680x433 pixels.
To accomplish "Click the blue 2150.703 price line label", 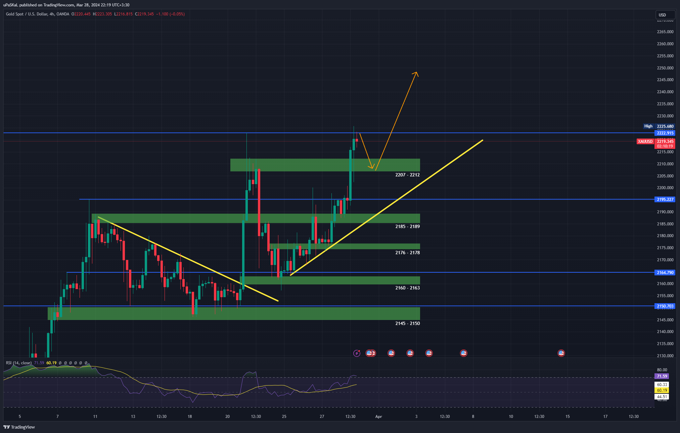I will point(665,306).
